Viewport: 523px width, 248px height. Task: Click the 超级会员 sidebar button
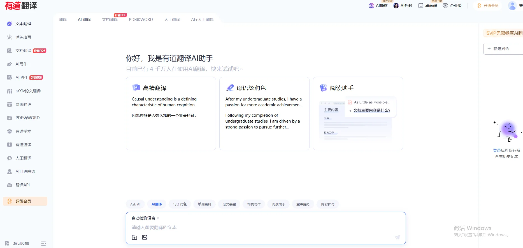point(25,201)
